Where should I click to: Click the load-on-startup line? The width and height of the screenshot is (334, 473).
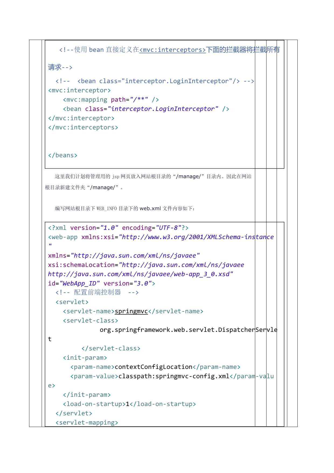point(129,404)
